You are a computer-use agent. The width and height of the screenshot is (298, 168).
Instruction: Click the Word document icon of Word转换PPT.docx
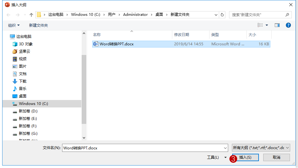point(96,44)
